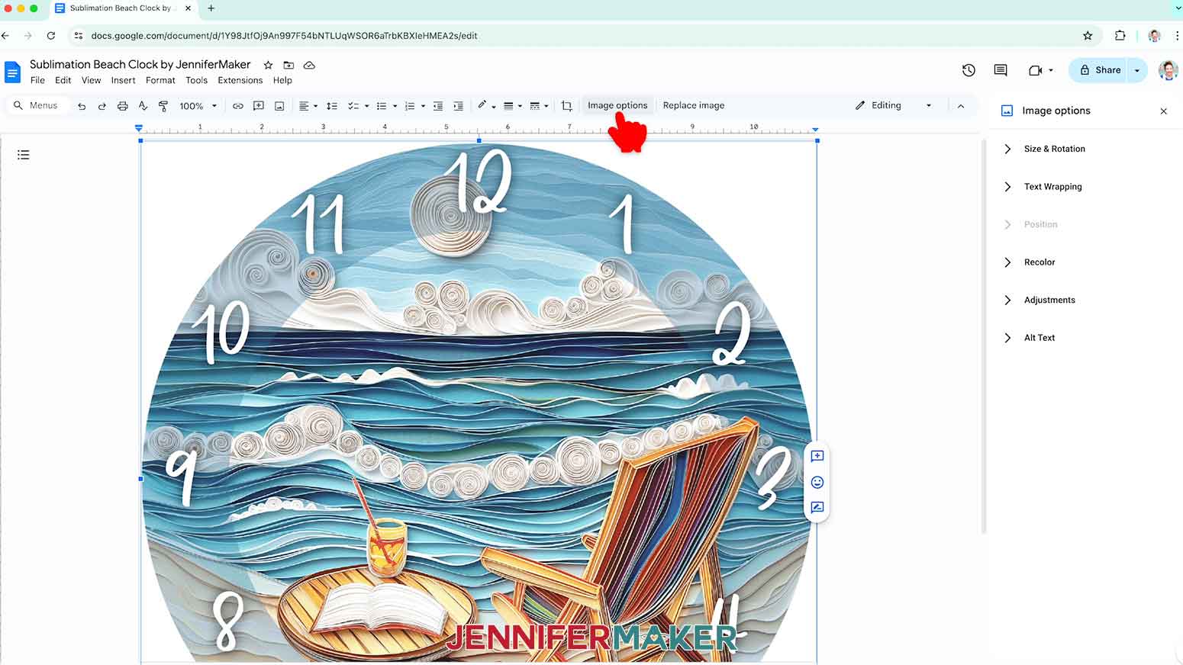Open the bulleted list dropdown
1183x665 pixels.
(386, 106)
